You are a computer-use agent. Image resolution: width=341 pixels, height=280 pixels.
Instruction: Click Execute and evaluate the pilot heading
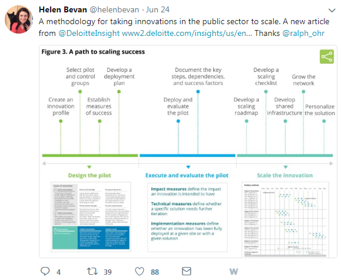tap(187, 176)
